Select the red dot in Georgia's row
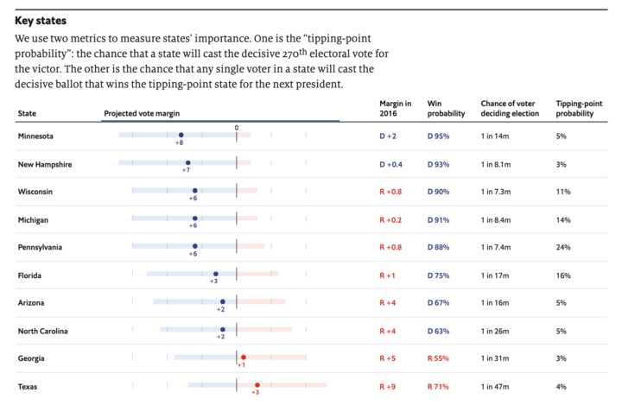 244,357
